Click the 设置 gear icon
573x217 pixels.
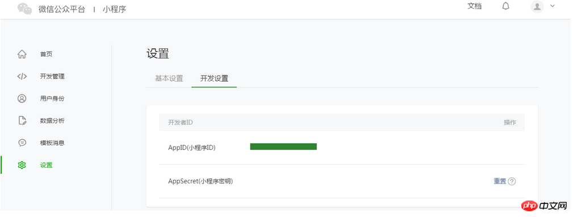tap(22, 165)
